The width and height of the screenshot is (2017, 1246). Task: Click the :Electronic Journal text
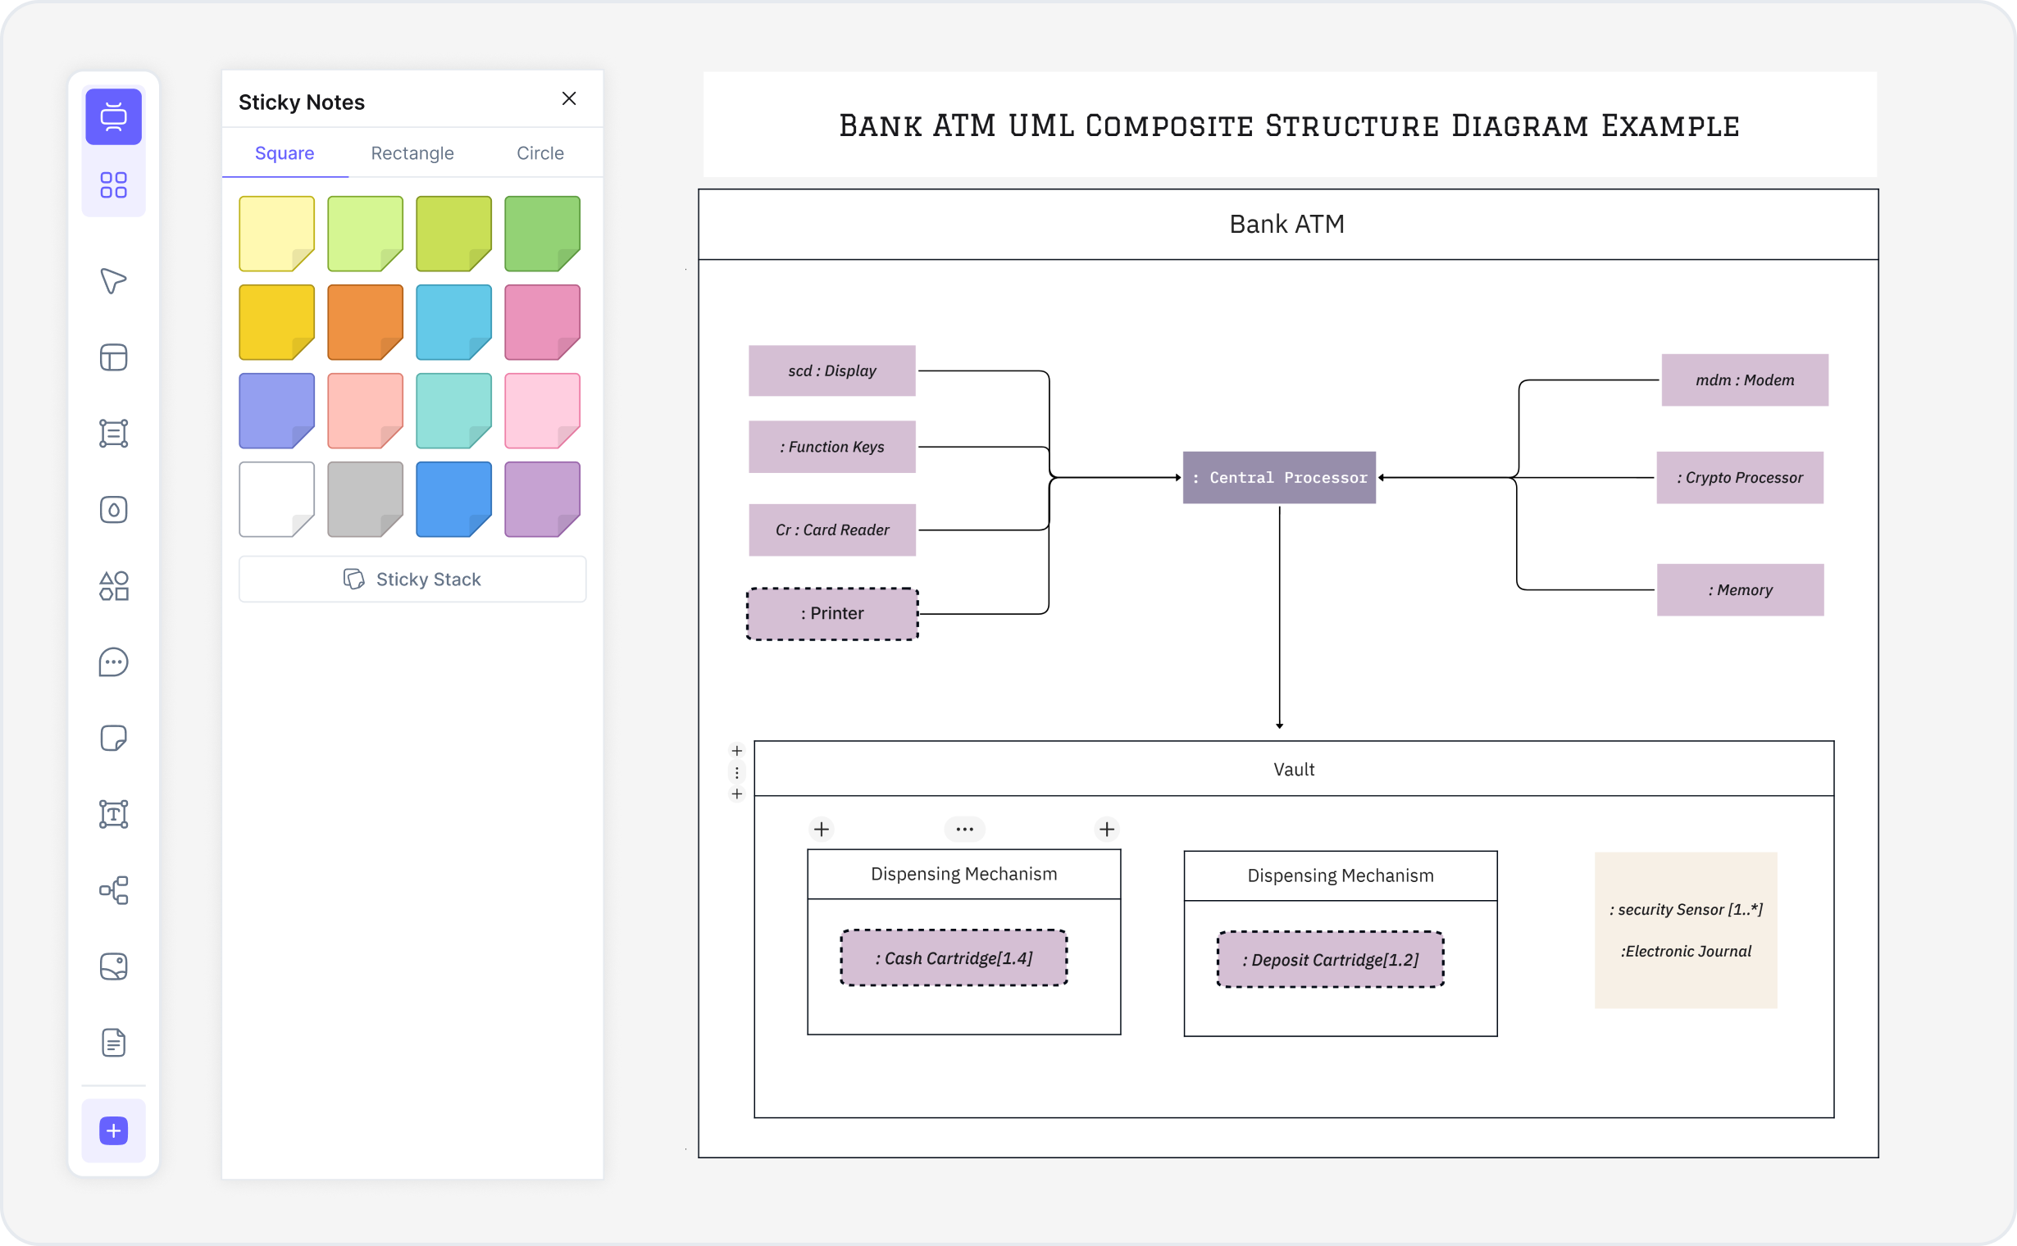point(1686,952)
